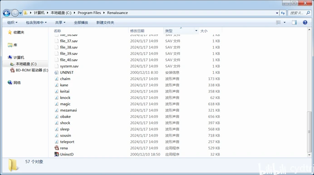
Task: Click the vertical scrollbar thumb
Action: pos(309,132)
